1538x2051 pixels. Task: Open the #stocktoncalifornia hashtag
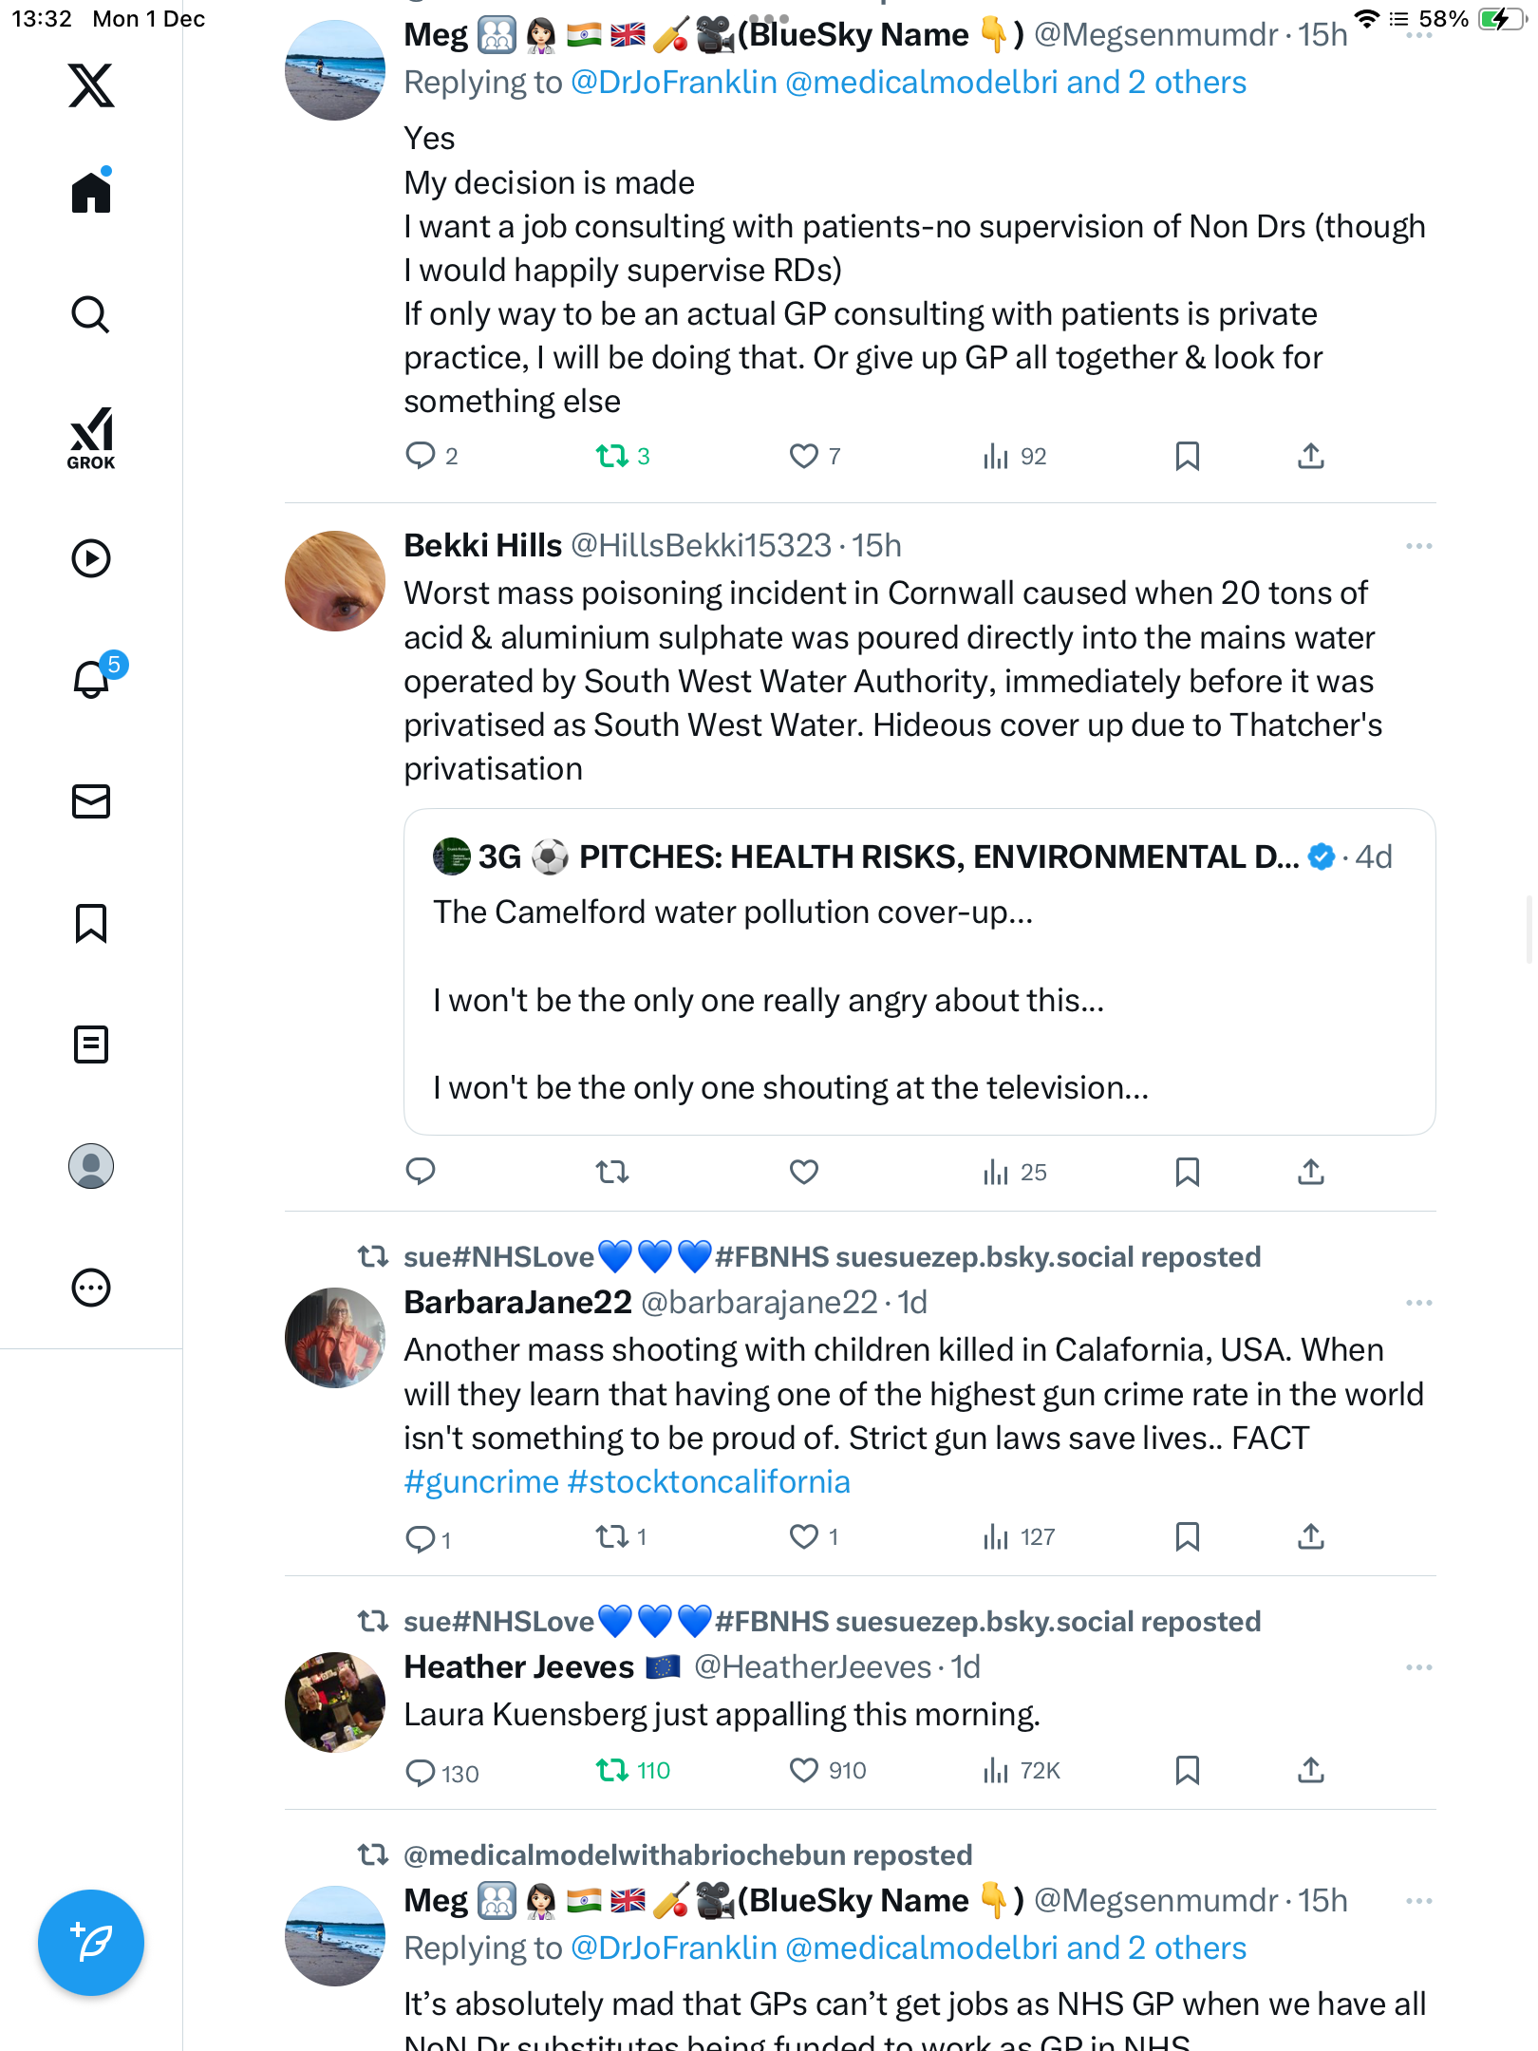(708, 1482)
